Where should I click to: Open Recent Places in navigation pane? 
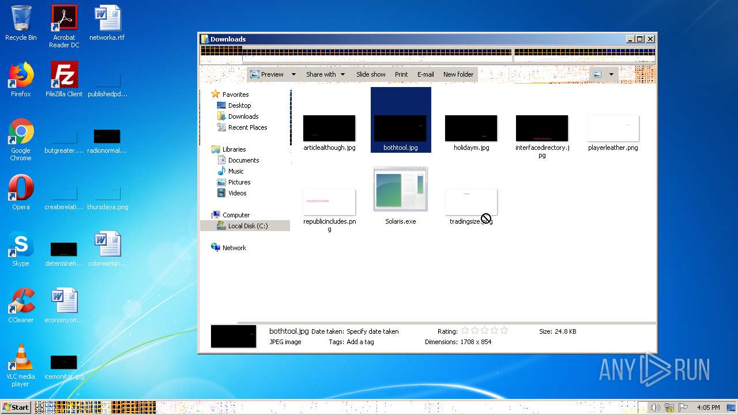pyautogui.click(x=247, y=127)
